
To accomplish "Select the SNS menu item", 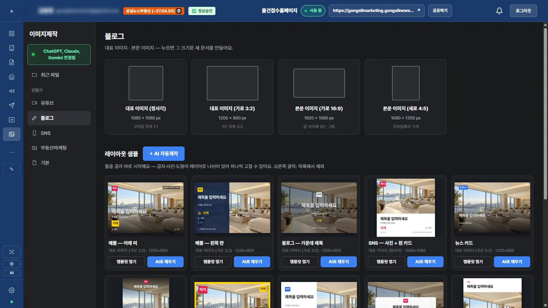I will [59, 133].
